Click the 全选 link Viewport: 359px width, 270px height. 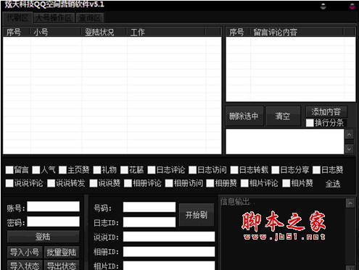pos(333,184)
